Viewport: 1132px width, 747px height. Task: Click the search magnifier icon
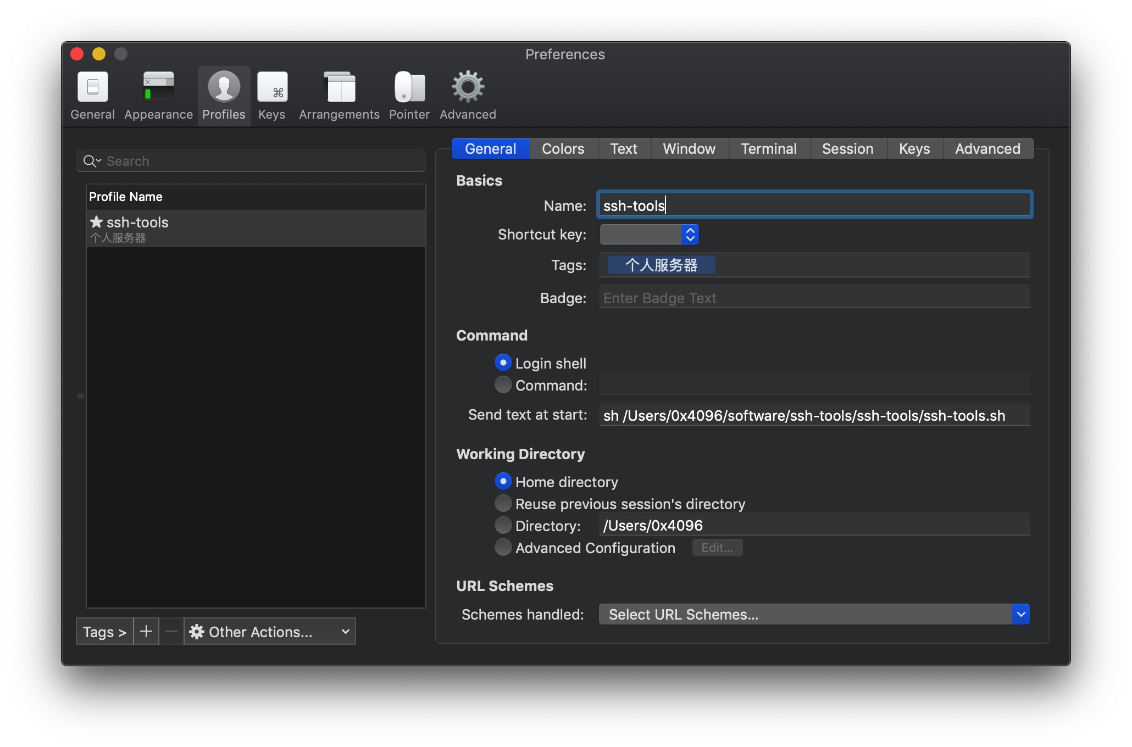point(90,161)
